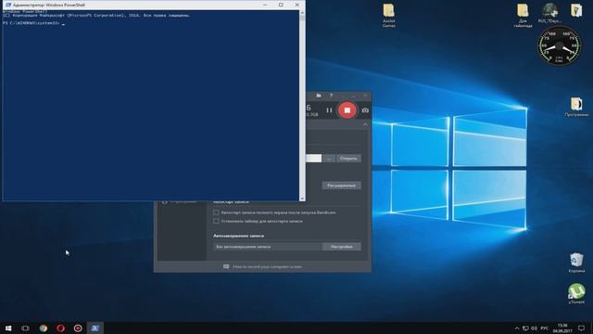Click the PowerShell scrollbar down arrow
Image resolution: width=593 pixels, height=334 pixels.
tap(302, 198)
